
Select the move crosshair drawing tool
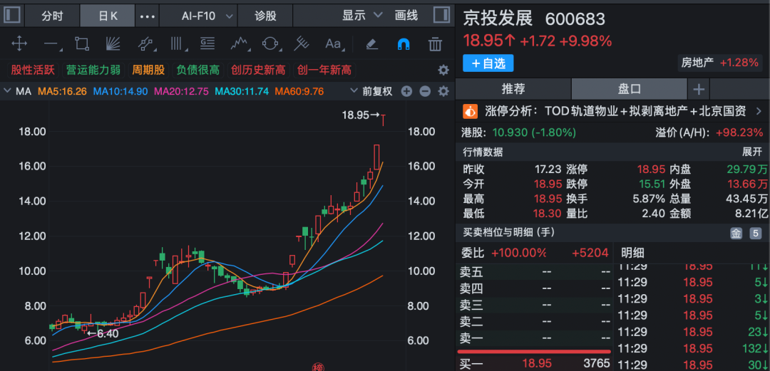[x=19, y=44]
